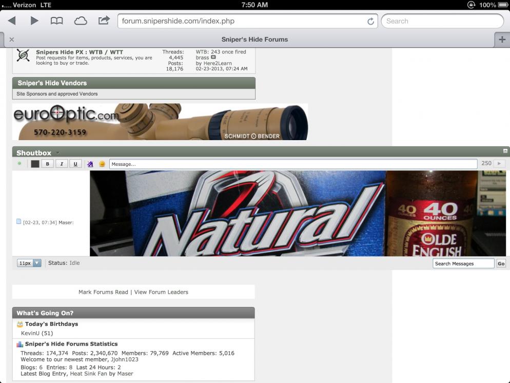The image size is (510, 383).
Task: Click the Shoutbox Message field
Action: (x=293, y=164)
